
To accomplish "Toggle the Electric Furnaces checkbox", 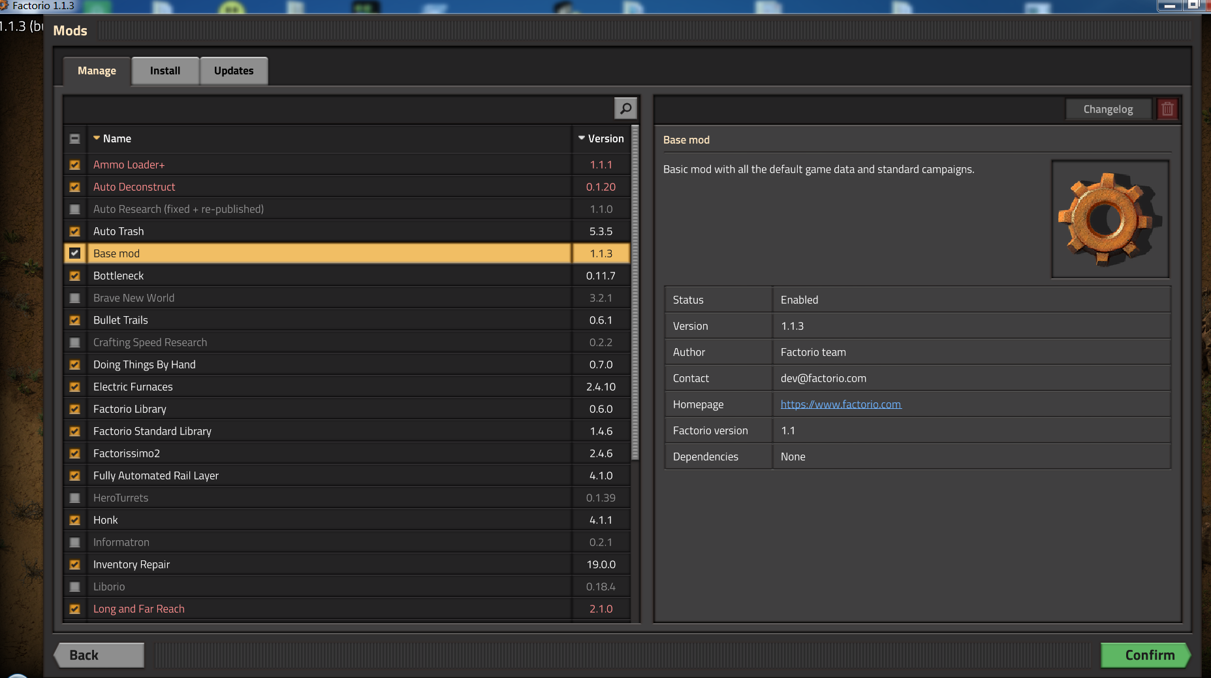I will 75,387.
